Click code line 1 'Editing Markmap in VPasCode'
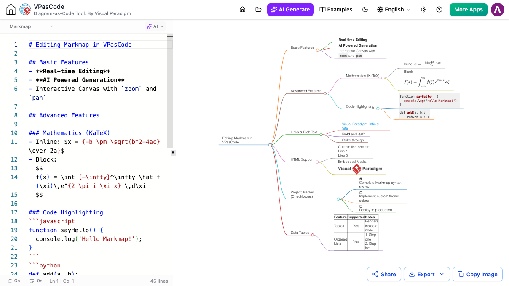 pyautogui.click(x=80, y=45)
